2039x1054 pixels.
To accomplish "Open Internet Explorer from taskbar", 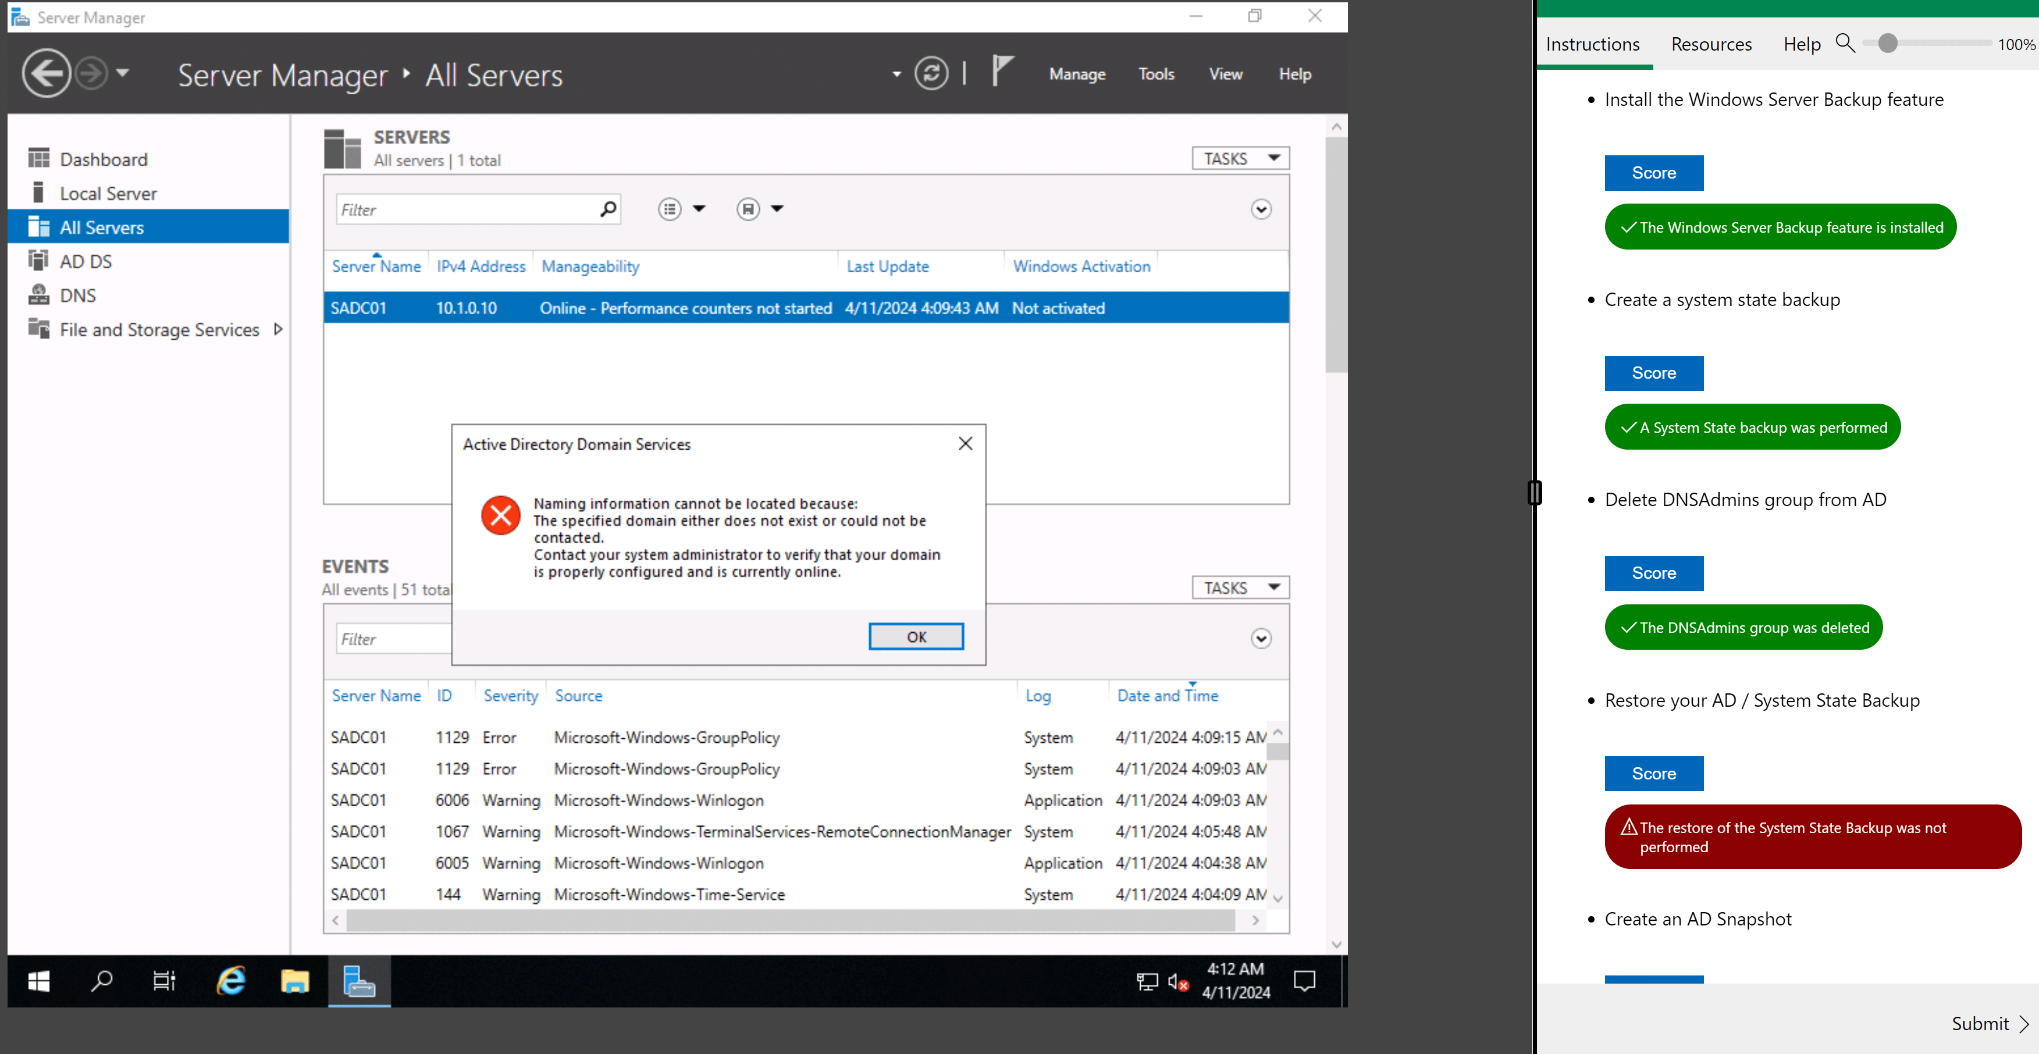I will point(231,981).
